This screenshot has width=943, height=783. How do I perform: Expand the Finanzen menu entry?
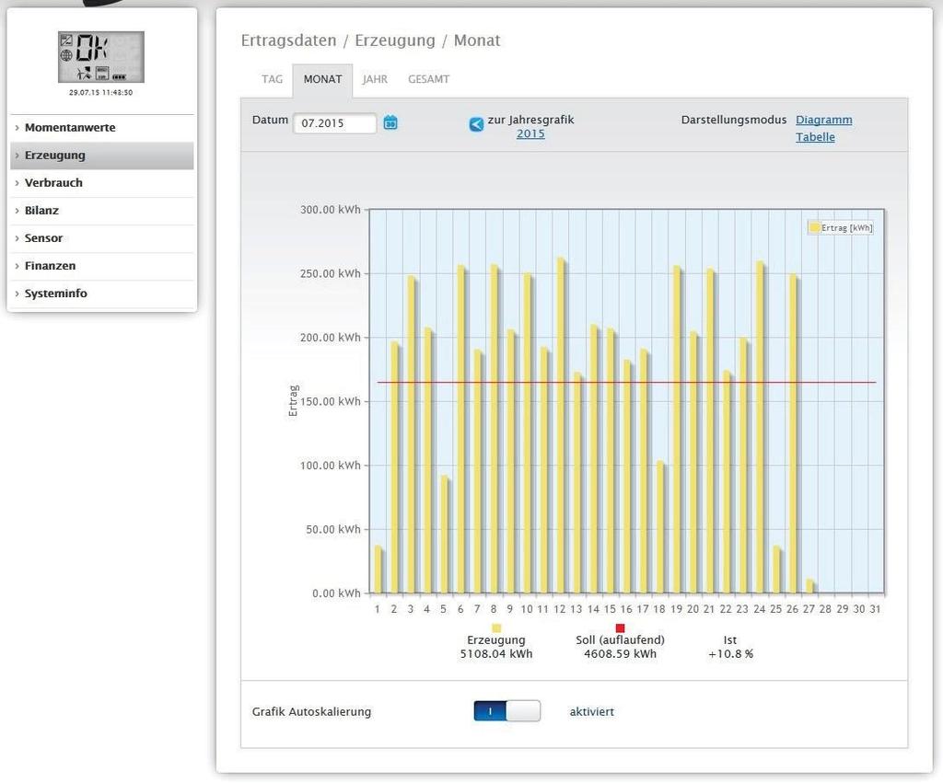coord(102,266)
